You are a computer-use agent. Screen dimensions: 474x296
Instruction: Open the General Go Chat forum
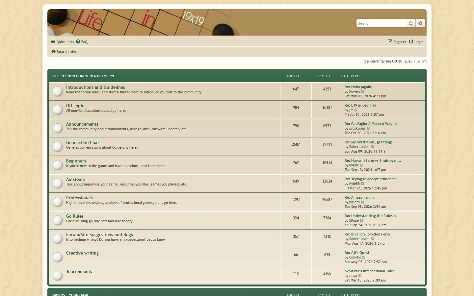tap(83, 142)
